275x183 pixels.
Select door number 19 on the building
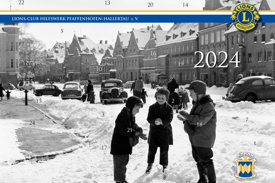[x=180, y=64]
